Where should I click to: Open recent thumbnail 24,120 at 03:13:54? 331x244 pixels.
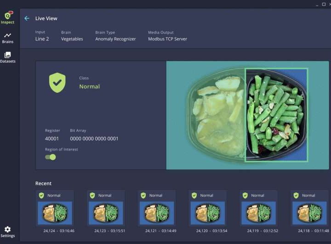207,213
